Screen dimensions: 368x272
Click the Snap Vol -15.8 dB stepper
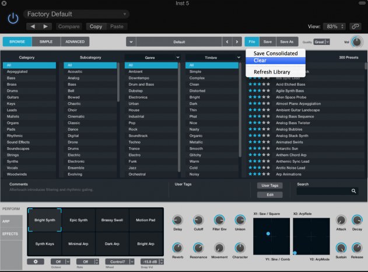(x=161, y=261)
